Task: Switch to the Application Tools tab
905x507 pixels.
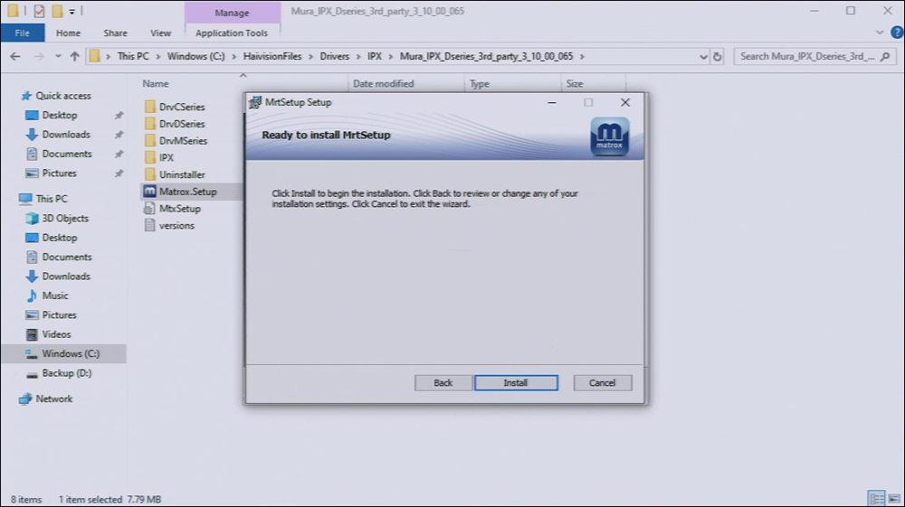Action: pyautogui.click(x=232, y=33)
